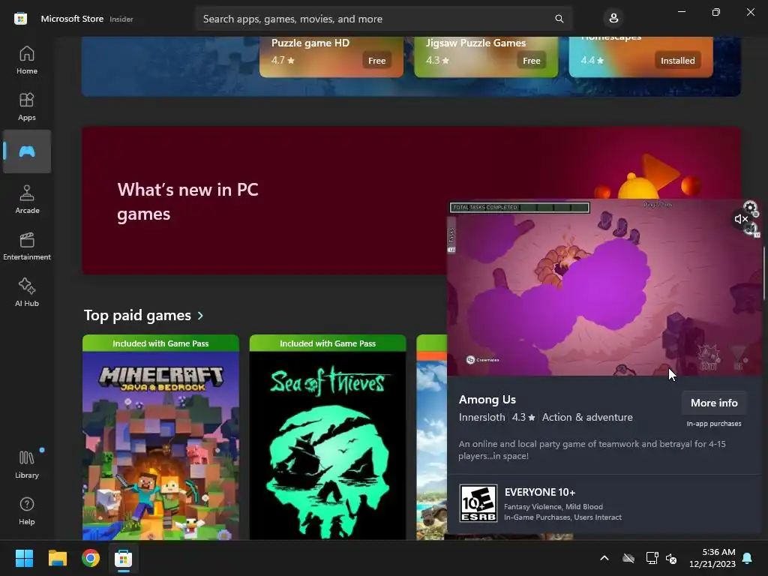The width and height of the screenshot is (768, 576).
Task: Open the Top paid games heading link
Action: point(137,316)
